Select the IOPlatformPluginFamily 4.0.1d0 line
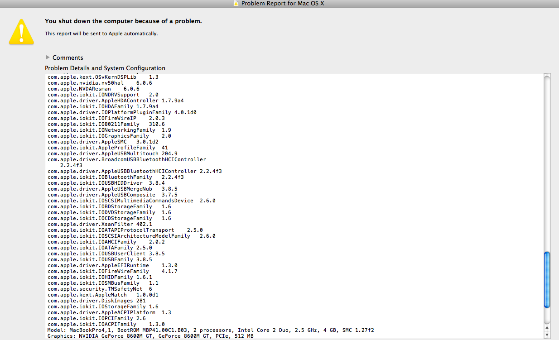Screen dimensions: 559x340 (x=122, y=112)
